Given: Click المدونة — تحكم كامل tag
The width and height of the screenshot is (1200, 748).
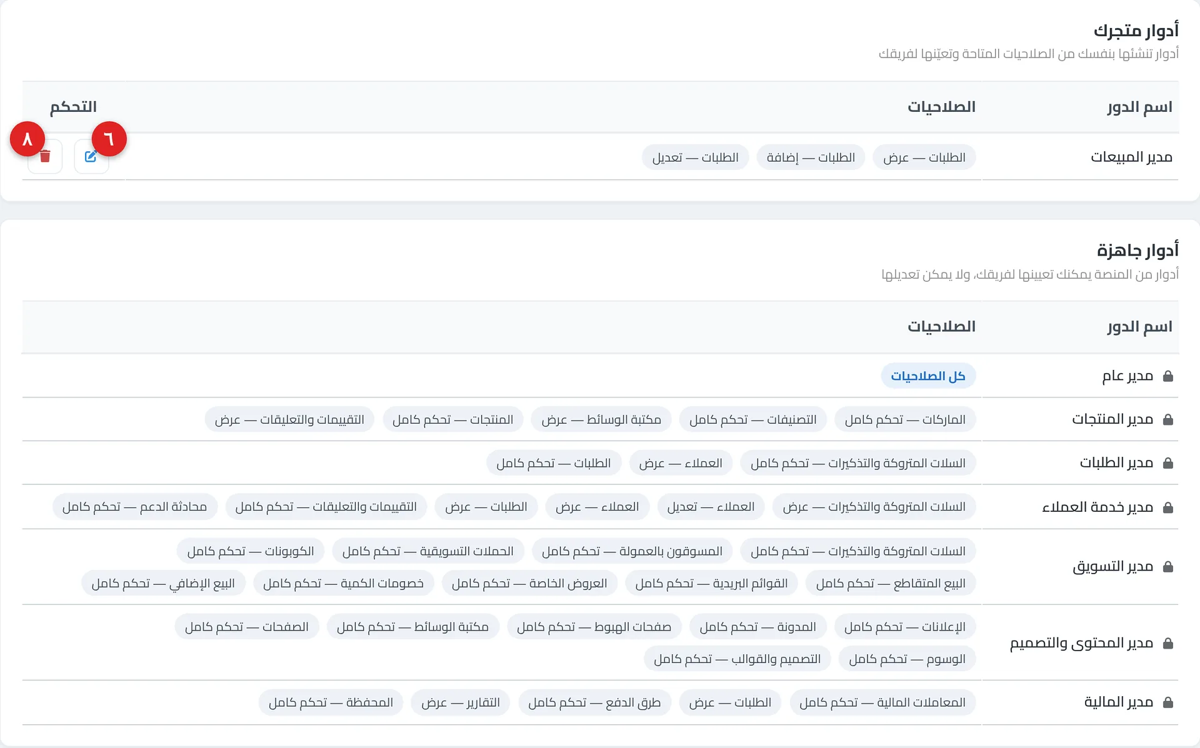Looking at the screenshot, I should [x=758, y=627].
